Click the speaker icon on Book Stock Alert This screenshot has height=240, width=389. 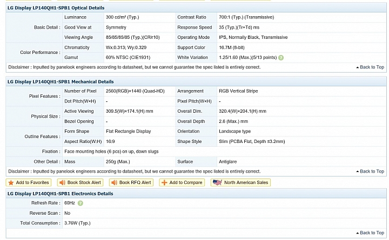[62, 182]
